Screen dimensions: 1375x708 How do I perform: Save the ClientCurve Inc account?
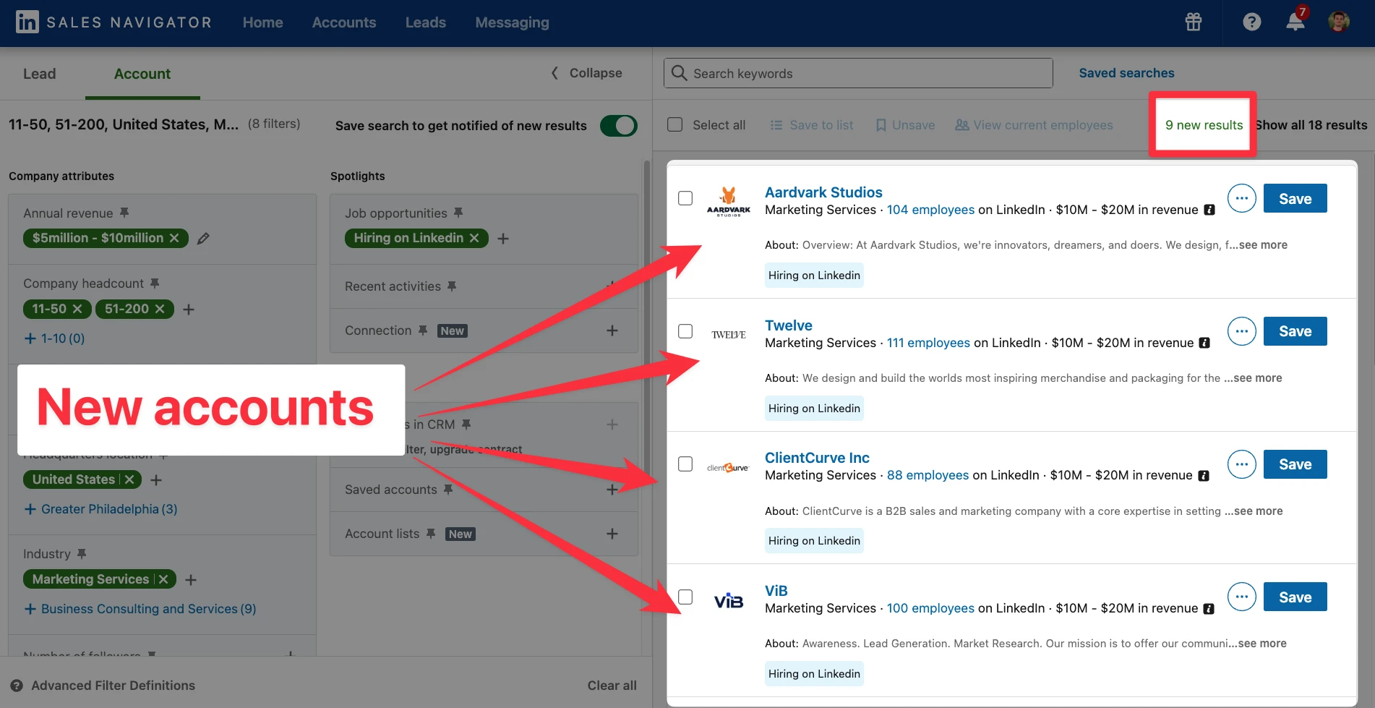(1295, 464)
